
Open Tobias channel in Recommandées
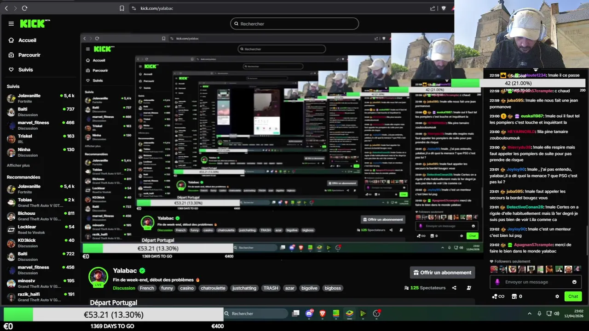point(40,202)
